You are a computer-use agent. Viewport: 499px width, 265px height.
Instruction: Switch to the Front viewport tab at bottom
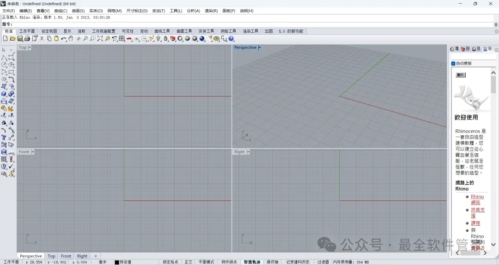(66, 256)
